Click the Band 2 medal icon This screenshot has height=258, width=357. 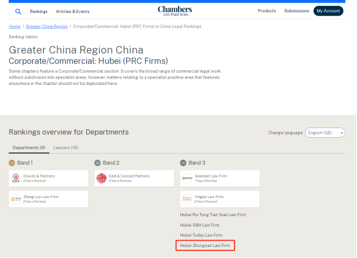coord(97,163)
